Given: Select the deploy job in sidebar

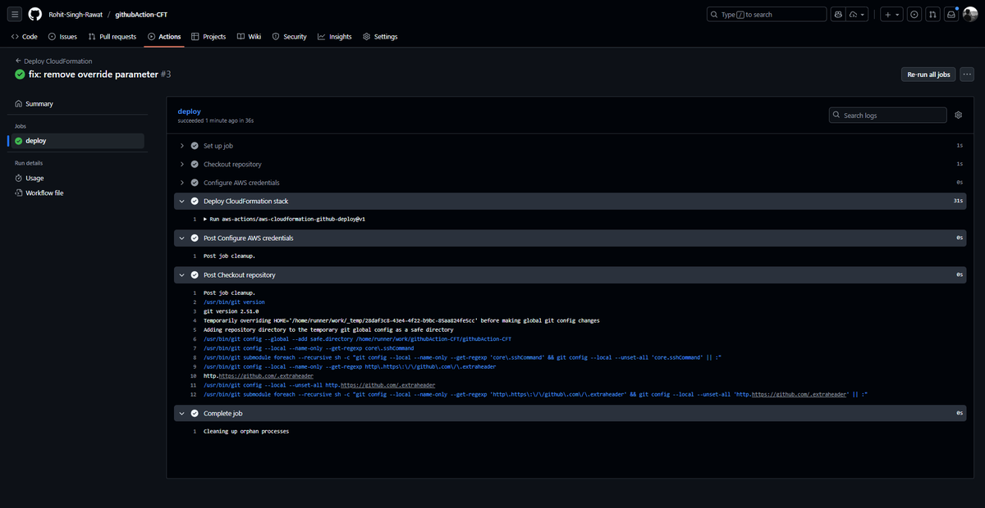Looking at the screenshot, I should (x=77, y=140).
